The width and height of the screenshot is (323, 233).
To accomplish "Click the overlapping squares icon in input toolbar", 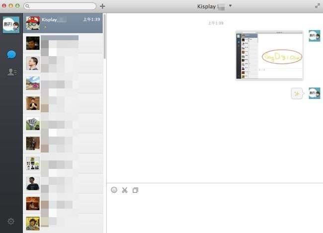I will click(135, 190).
